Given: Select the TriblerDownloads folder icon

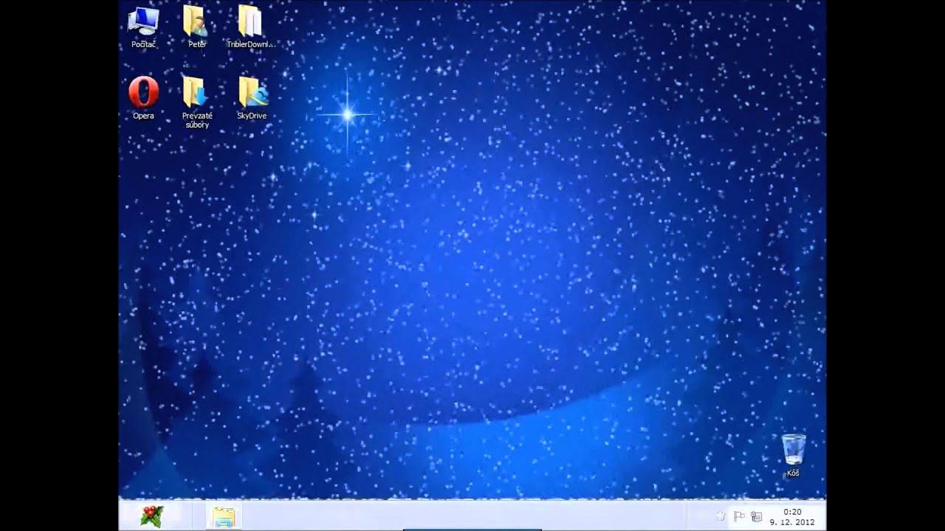Looking at the screenshot, I should (251, 27).
